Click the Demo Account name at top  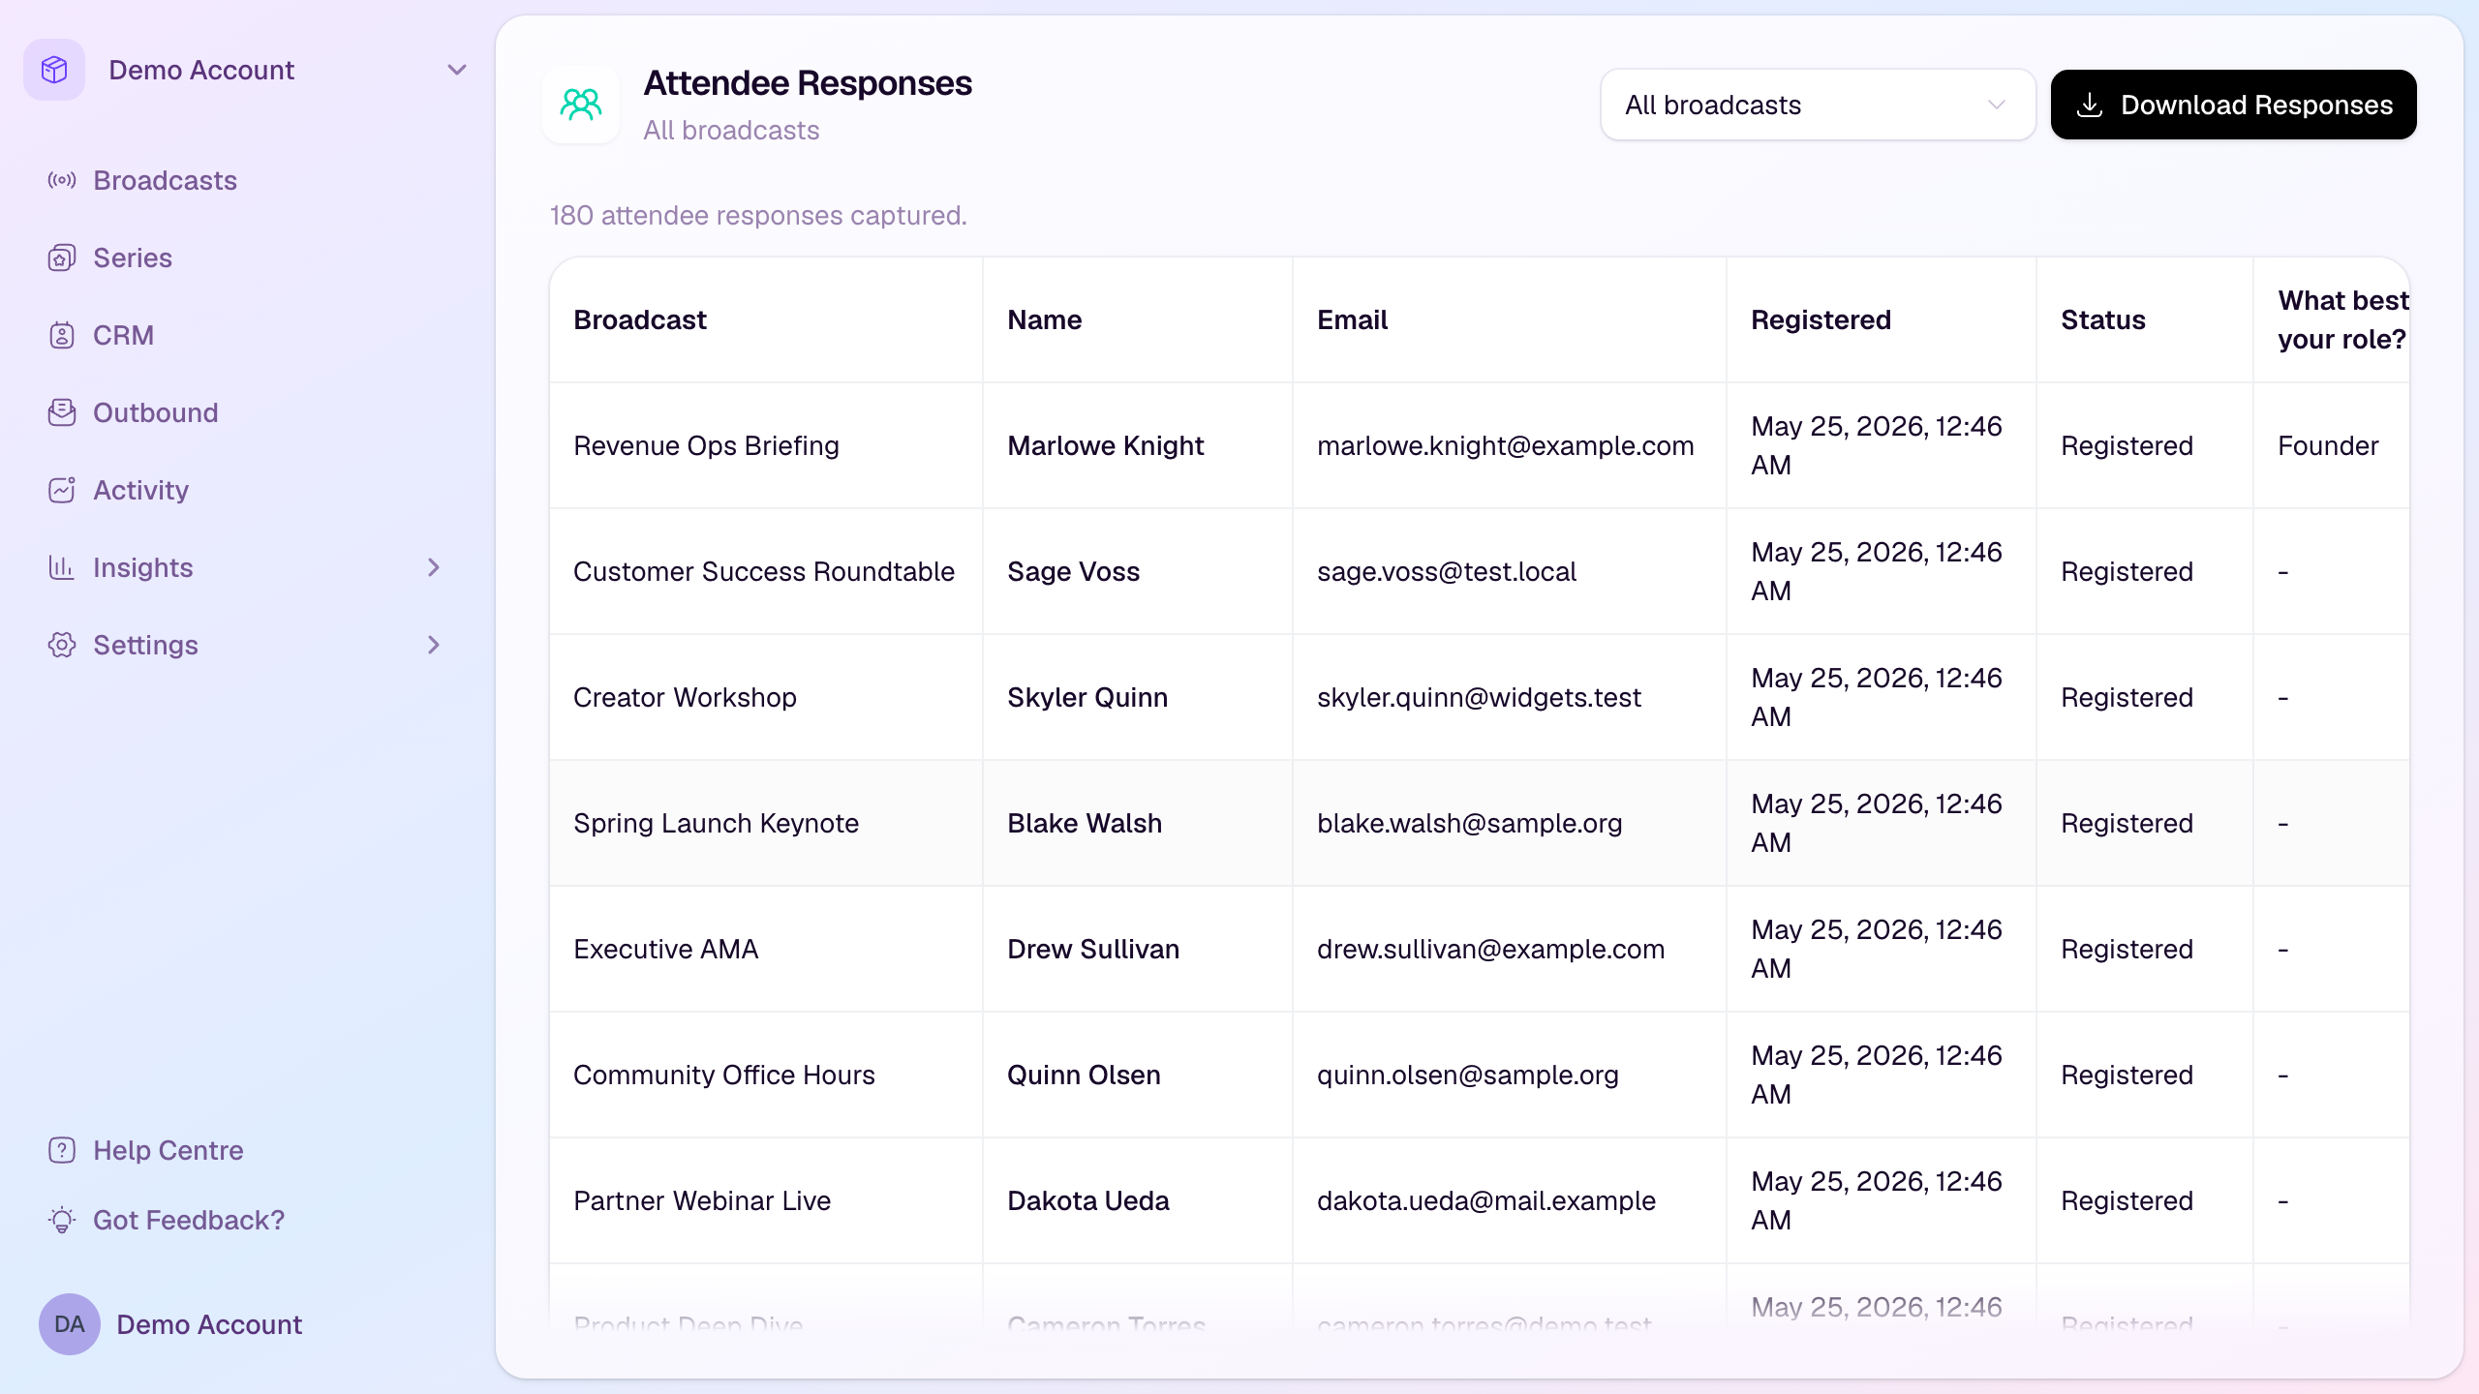pyautogui.click(x=201, y=70)
